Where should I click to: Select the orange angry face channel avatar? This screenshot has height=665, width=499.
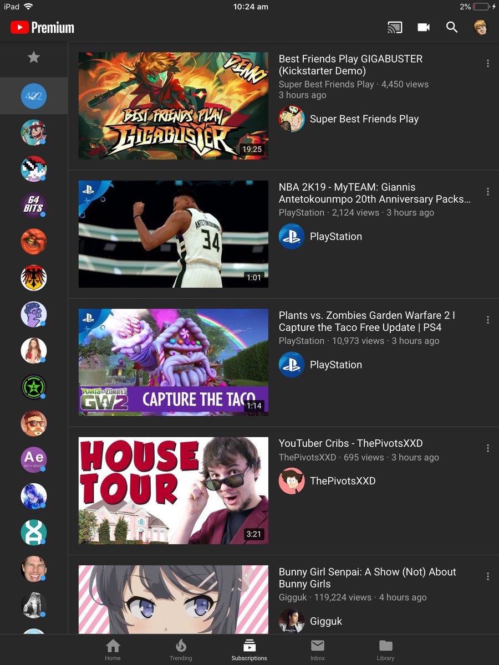(34, 242)
